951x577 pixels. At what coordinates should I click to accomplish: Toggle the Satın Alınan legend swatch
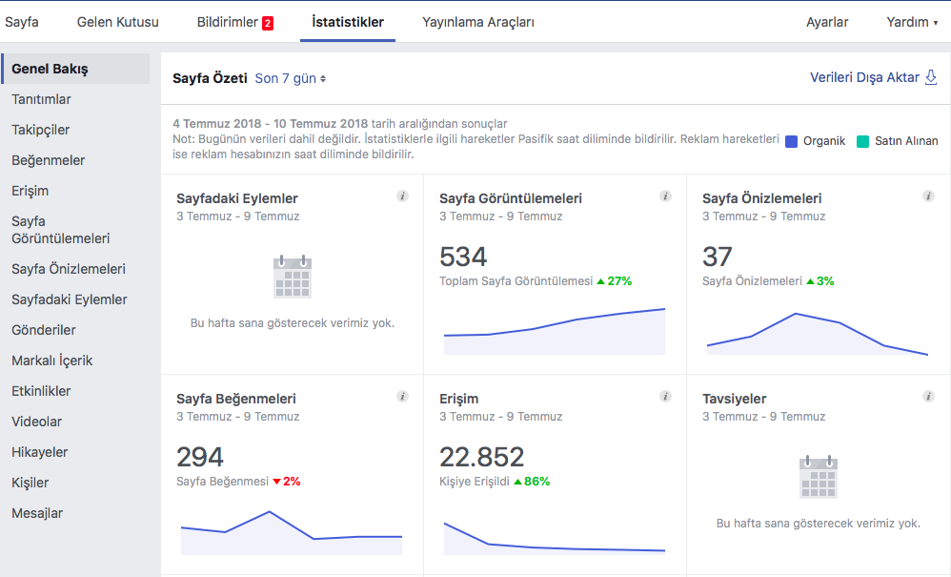(x=862, y=141)
